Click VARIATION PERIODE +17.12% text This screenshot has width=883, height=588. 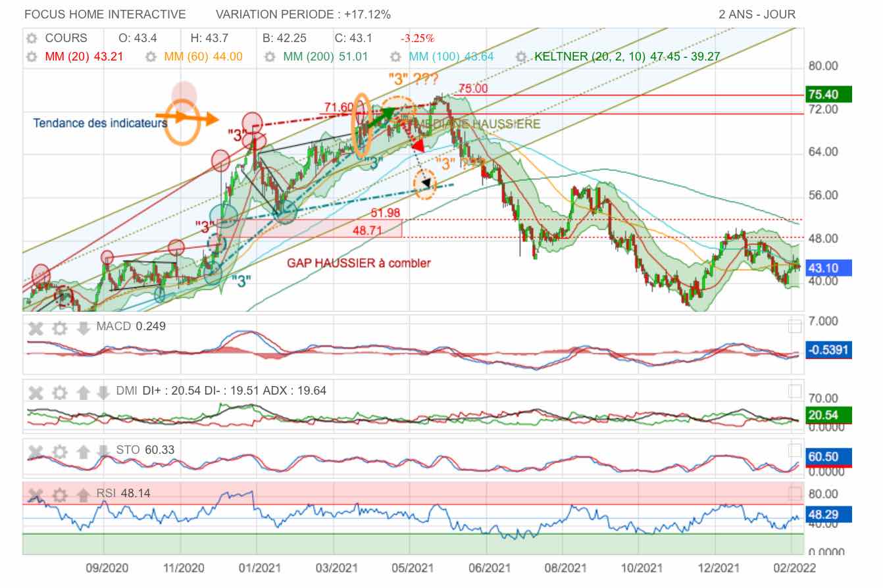(x=303, y=14)
